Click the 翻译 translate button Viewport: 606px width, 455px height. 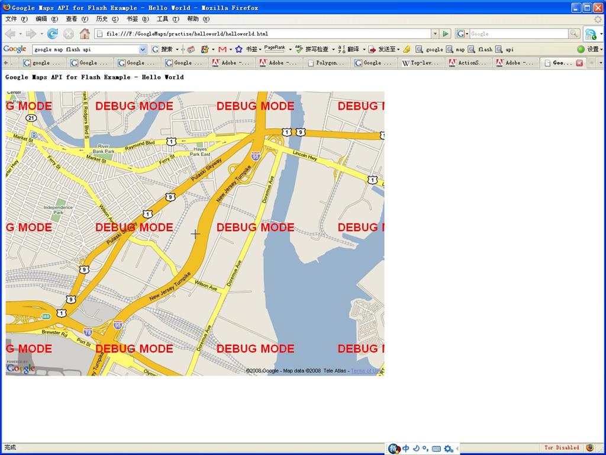click(349, 49)
